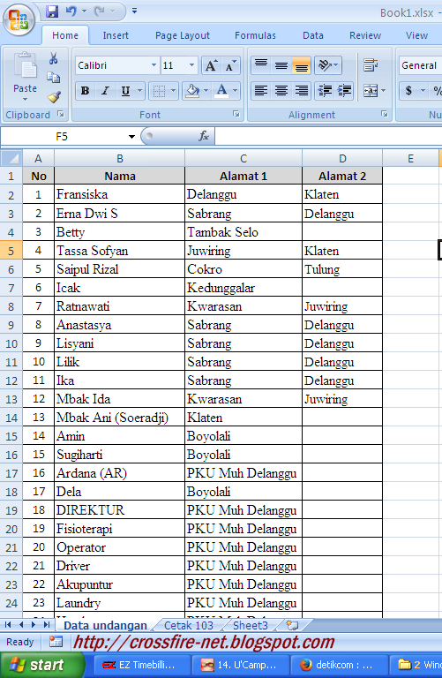
Task: Switch to the Insert ribbon tab
Action: coord(116,35)
